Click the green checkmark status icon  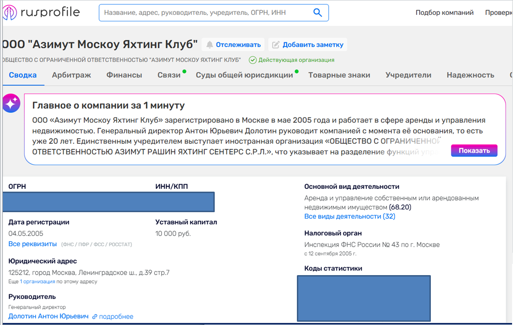(x=253, y=60)
